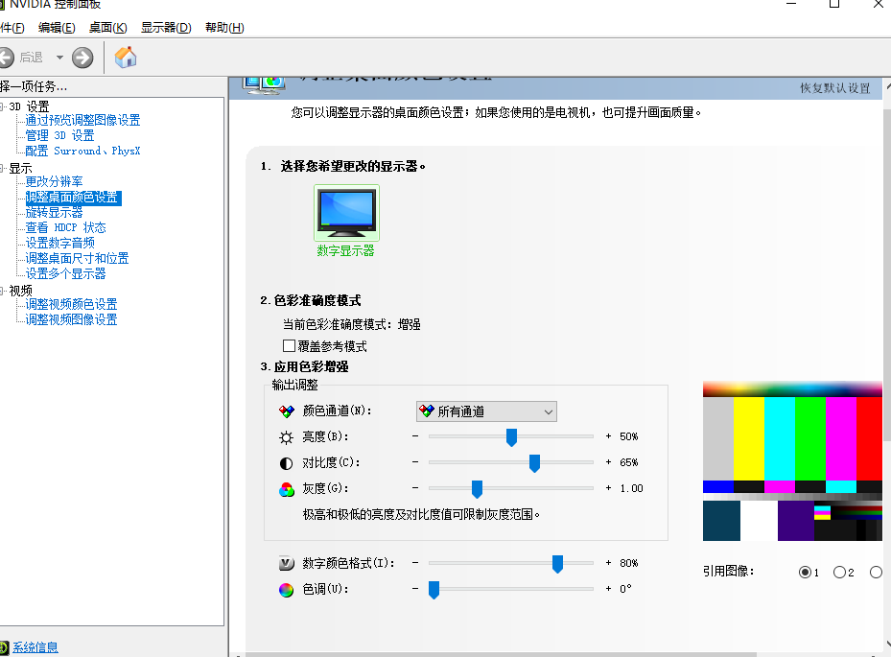This screenshot has height=657, width=891.
Task: Select the third reference image radio button
Action: [x=876, y=573]
